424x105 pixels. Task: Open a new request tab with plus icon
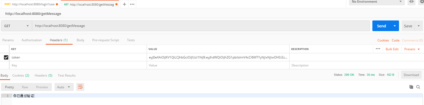pyautogui.click(x=124, y=4)
